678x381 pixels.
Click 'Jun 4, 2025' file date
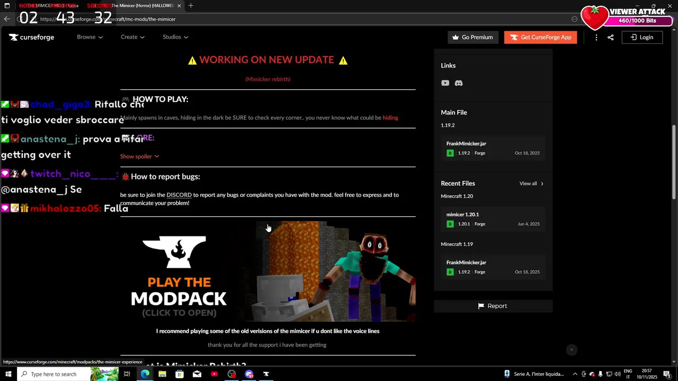pos(529,224)
